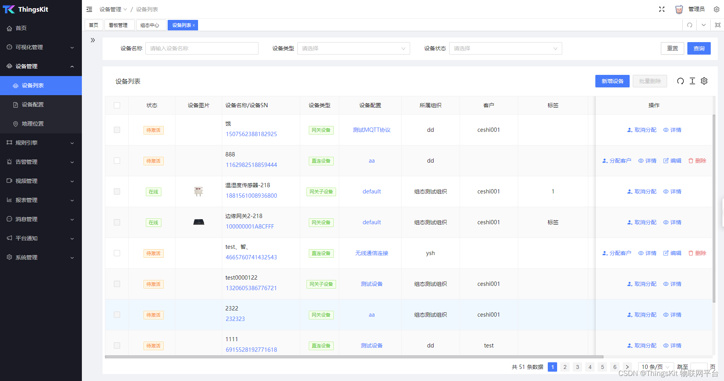Expand the search panel double-chevron icon

pos(93,40)
